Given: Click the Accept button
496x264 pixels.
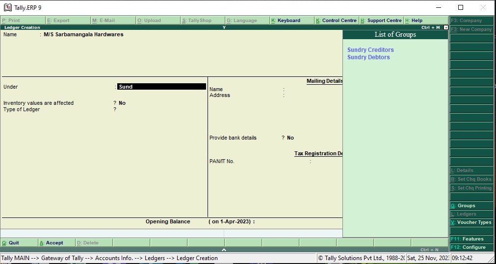Looking at the screenshot, I should (56, 243).
